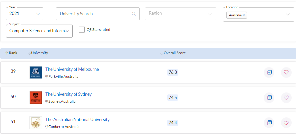
Task: Open the Region dropdown
Action: tap(181, 14)
